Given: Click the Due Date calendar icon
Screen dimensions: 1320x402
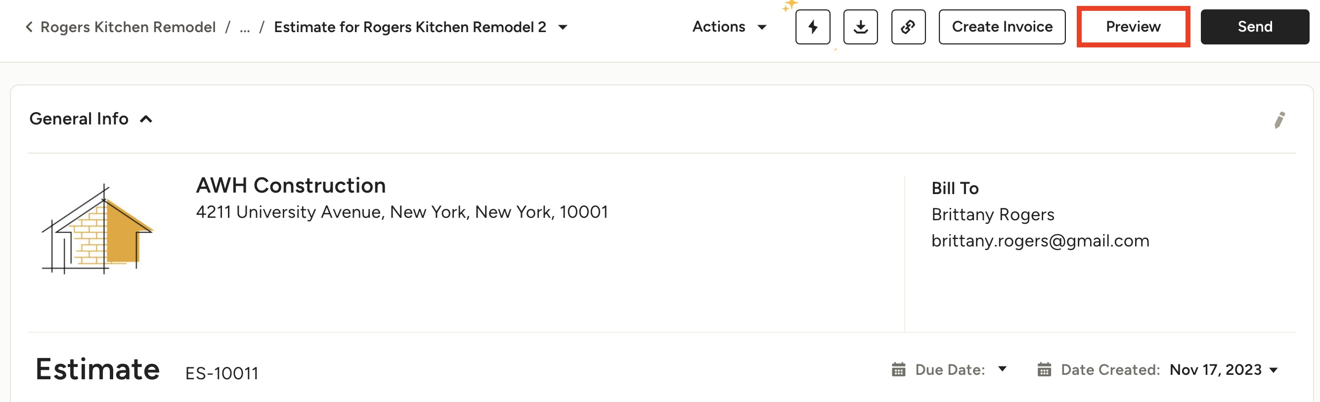Looking at the screenshot, I should pyautogui.click(x=898, y=369).
